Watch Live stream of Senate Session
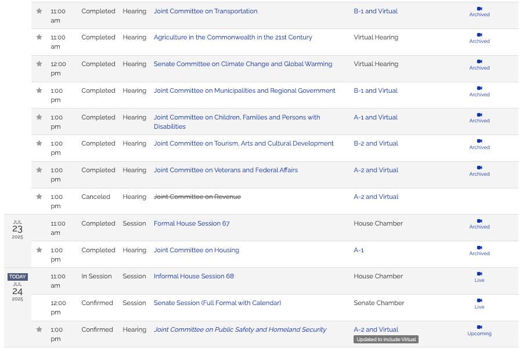Screen dimensions: 519x348 coord(480,304)
